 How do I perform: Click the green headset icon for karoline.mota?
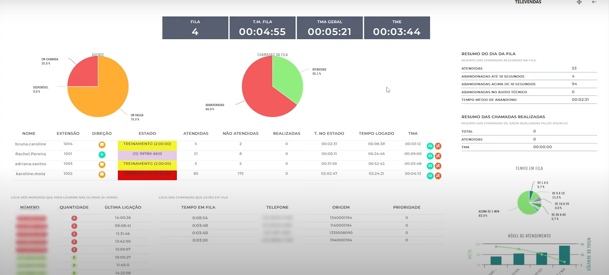pyautogui.click(x=430, y=176)
